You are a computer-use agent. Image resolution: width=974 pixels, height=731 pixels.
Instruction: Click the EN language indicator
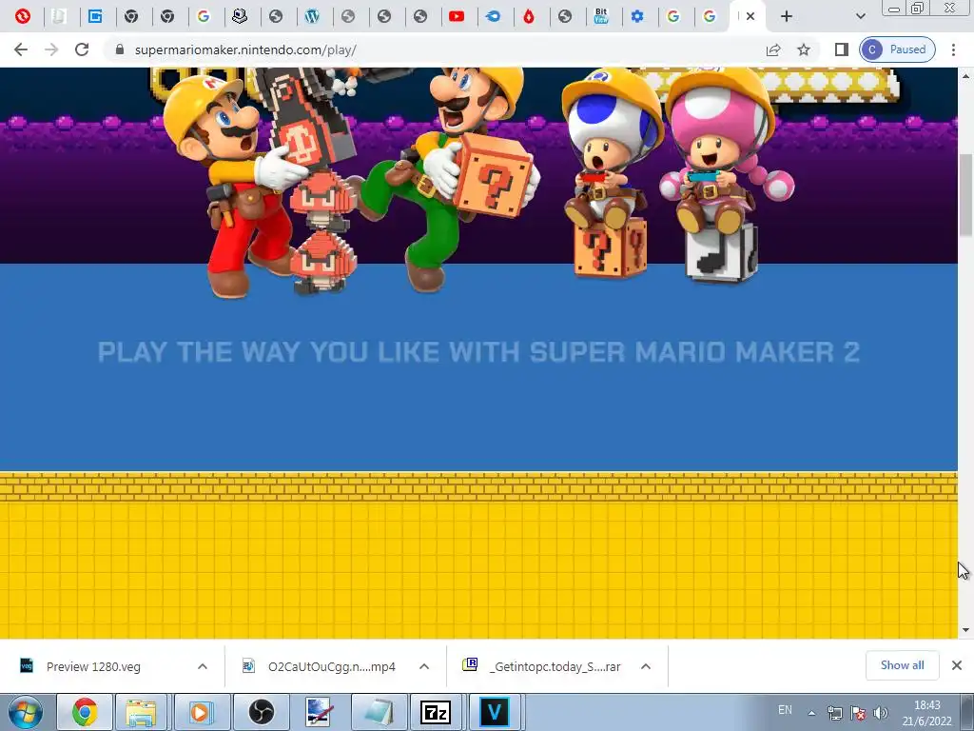(x=785, y=710)
